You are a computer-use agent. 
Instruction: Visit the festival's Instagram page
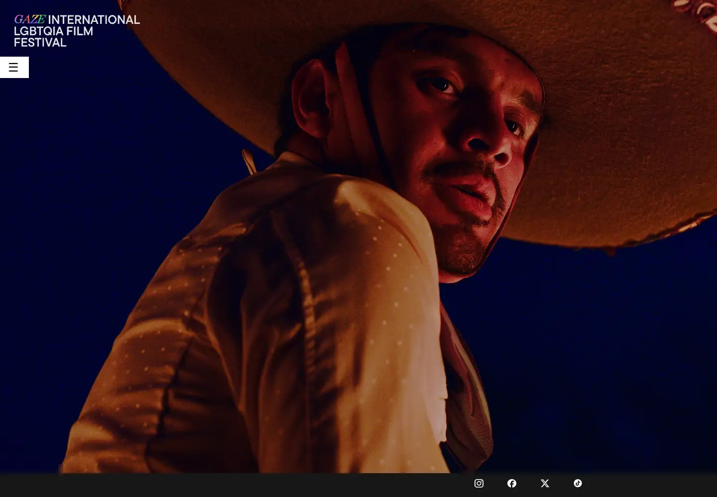(x=479, y=483)
